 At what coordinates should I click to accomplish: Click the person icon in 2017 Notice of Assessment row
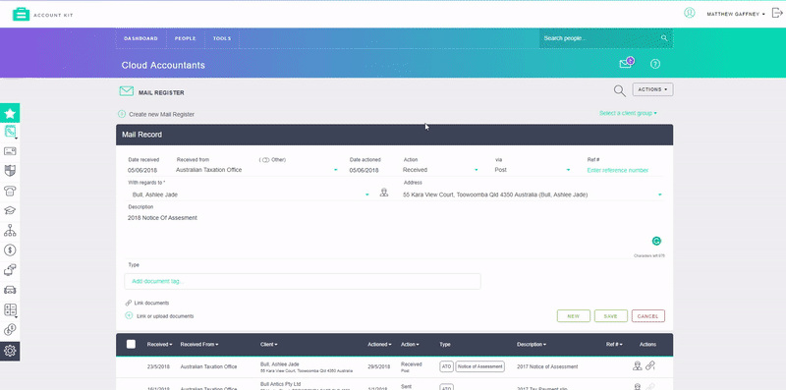tap(637, 366)
